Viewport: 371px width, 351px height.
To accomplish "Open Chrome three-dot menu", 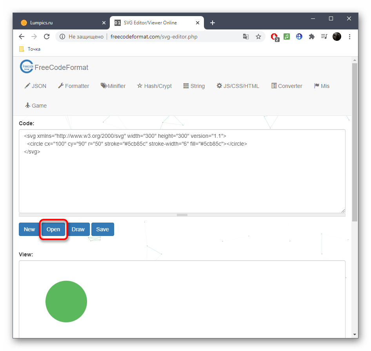I will pyautogui.click(x=349, y=37).
